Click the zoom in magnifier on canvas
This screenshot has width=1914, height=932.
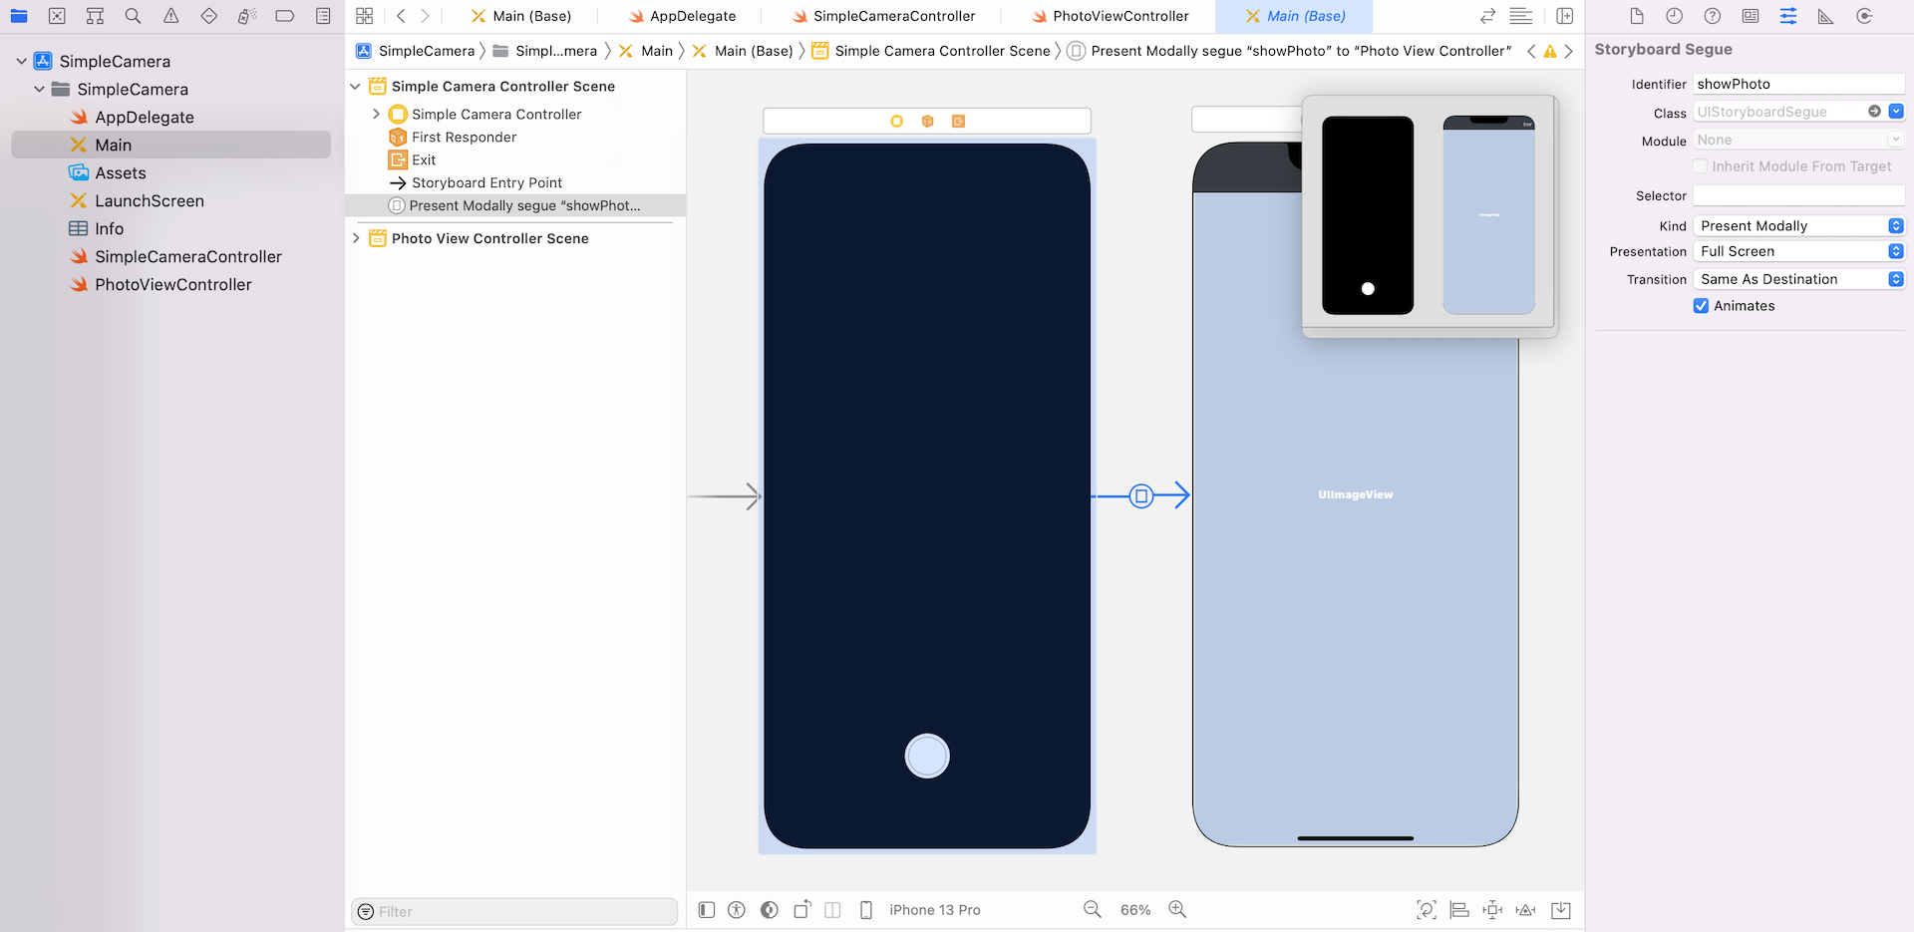pos(1177,909)
